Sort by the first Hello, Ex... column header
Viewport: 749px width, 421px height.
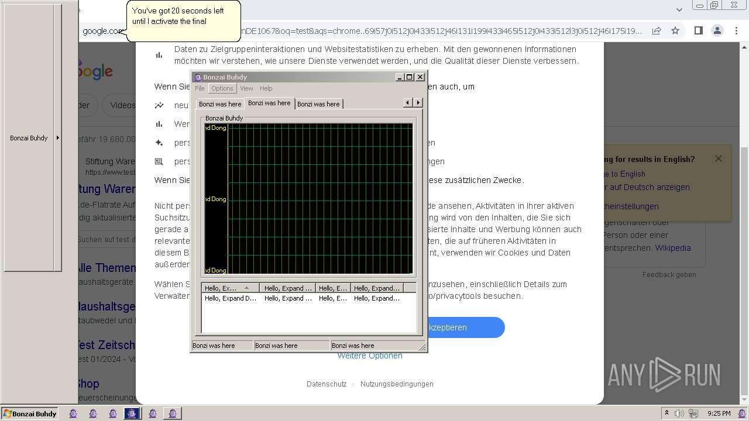tap(231, 288)
